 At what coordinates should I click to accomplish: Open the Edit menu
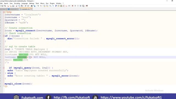[1, 4]
